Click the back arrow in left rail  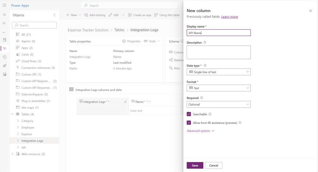tap(4, 23)
